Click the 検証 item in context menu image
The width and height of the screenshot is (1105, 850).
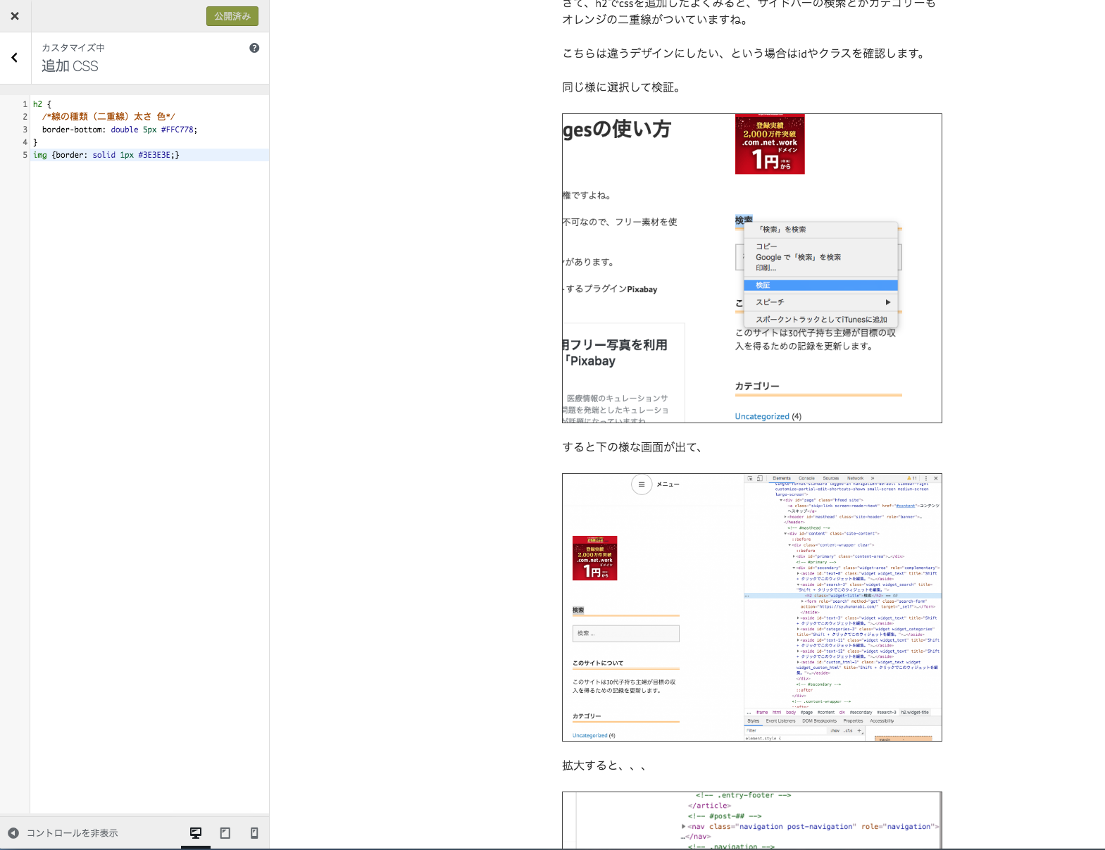[763, 285]
